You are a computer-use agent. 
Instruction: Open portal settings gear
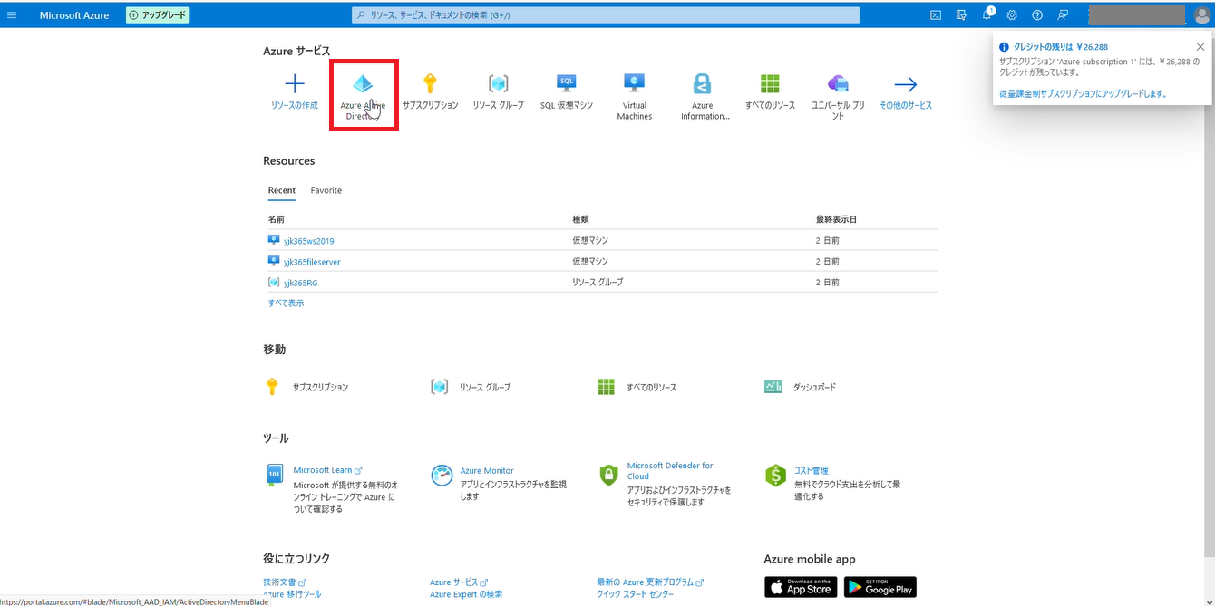point(1012,15)
